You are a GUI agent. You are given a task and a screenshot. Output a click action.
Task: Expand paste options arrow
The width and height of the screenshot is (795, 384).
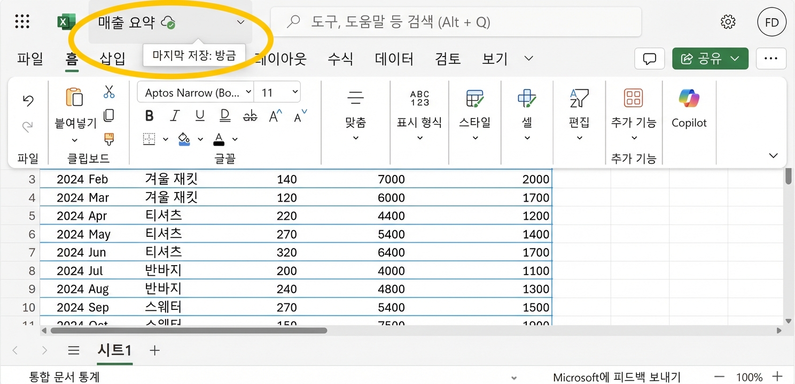[x=75, y=140]
